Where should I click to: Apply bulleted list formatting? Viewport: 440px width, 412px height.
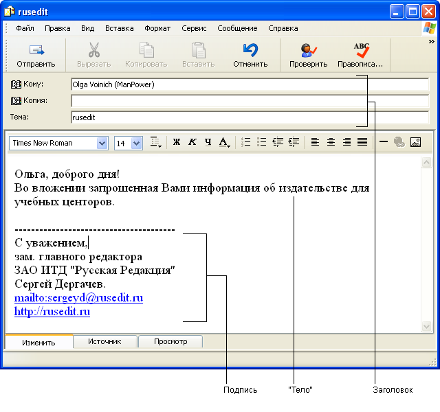pyautogui.click(x=261, y=142)
